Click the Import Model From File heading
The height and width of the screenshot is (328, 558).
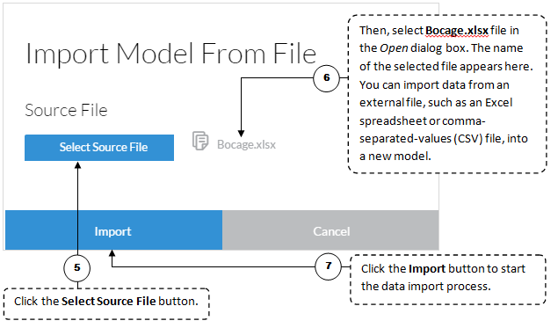(x=171, y=54)
